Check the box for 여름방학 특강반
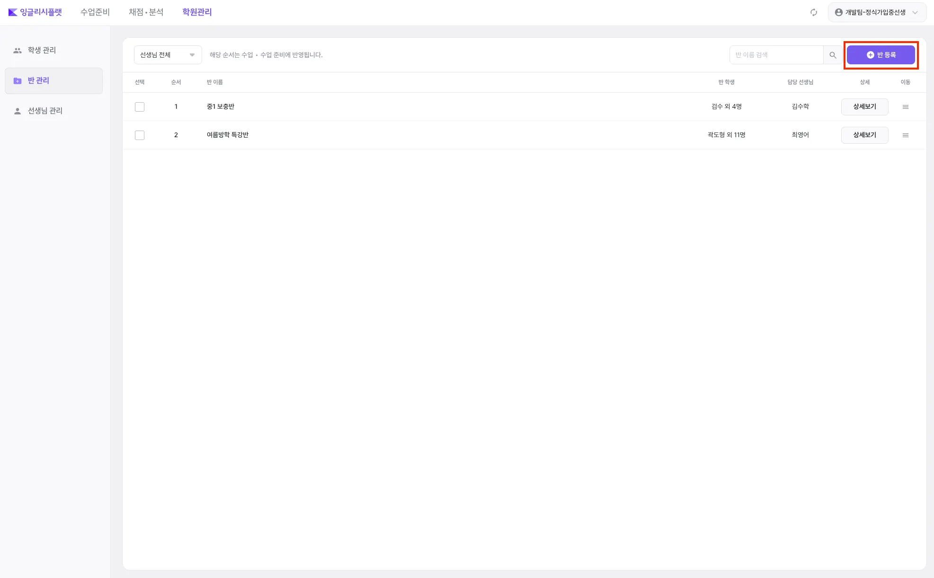Viewport: 934px width, 578px height. (x=140, y=135)
